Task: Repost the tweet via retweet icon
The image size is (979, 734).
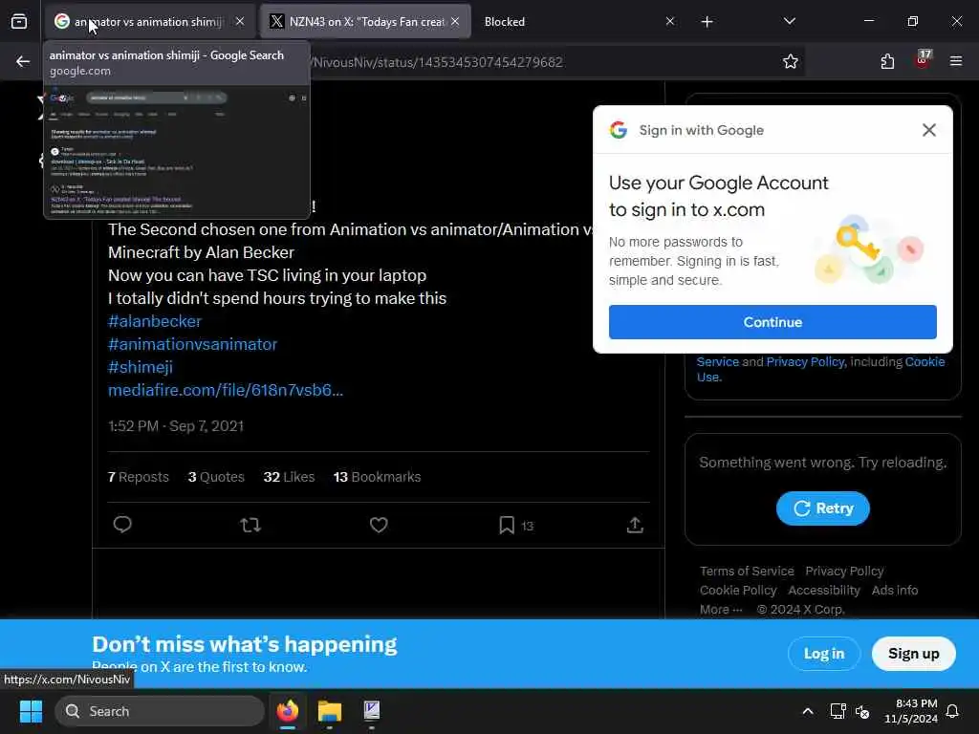Action: pyautogui.click(x=250, y=525)
